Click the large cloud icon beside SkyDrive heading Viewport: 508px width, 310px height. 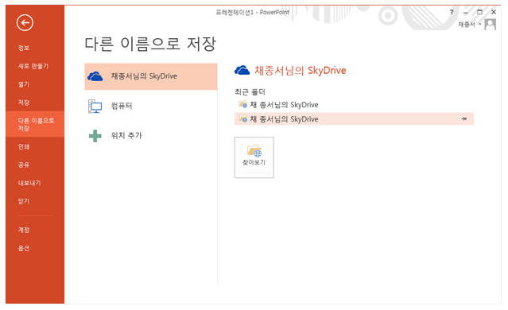click(242, 70)
